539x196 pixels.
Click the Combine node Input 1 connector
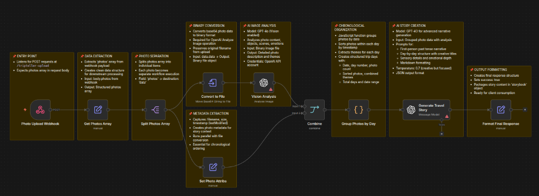coord(304,106)
